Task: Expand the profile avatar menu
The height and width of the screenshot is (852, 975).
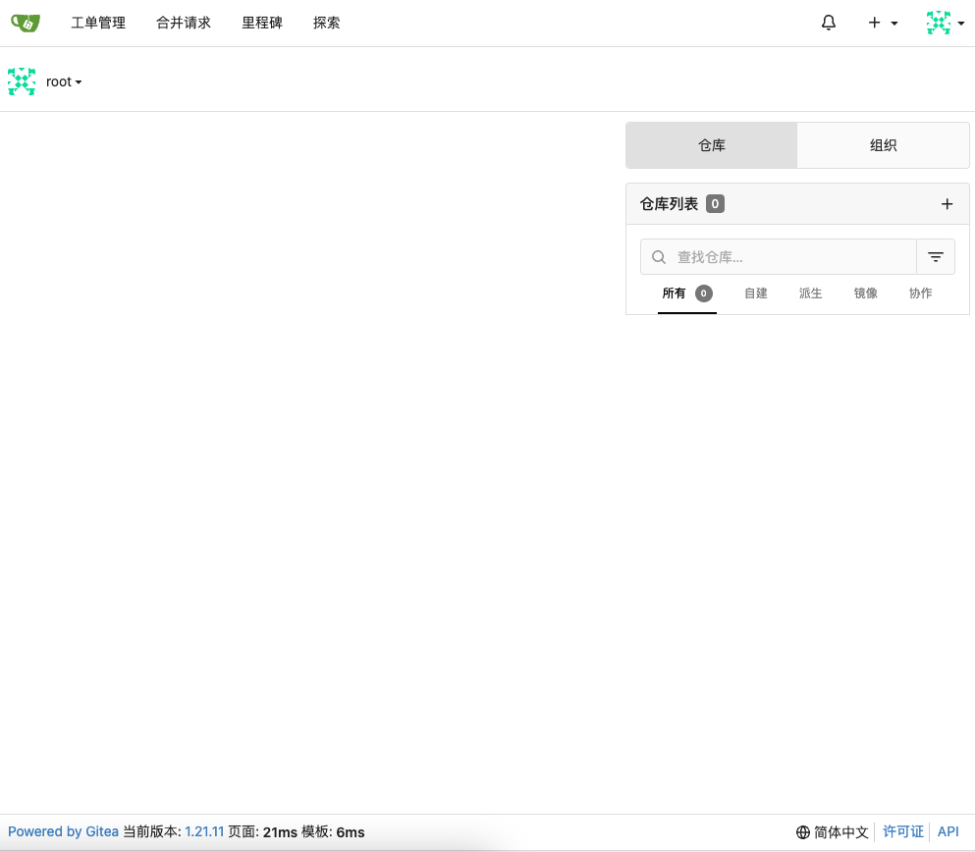Action: tap(945, 23)
